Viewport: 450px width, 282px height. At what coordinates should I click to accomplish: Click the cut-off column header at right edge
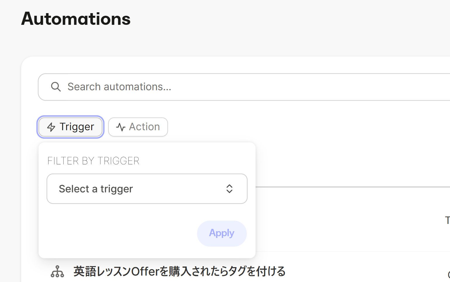tap(447, 220)
